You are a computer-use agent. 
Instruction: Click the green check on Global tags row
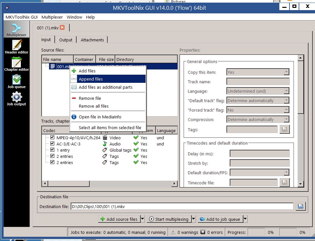click(x=136, y=150)
